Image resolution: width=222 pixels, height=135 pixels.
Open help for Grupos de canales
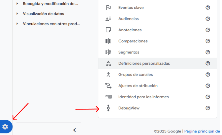point(208,74)
